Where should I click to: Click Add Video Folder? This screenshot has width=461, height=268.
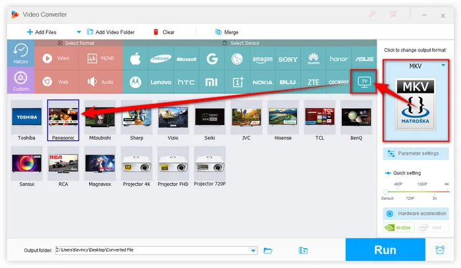click(111, 32)
